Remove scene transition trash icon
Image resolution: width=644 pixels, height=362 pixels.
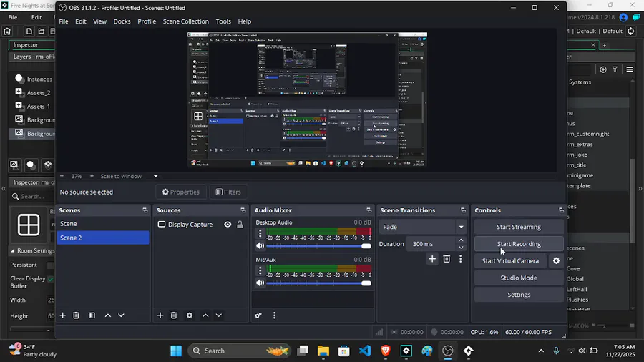[447, 259]
